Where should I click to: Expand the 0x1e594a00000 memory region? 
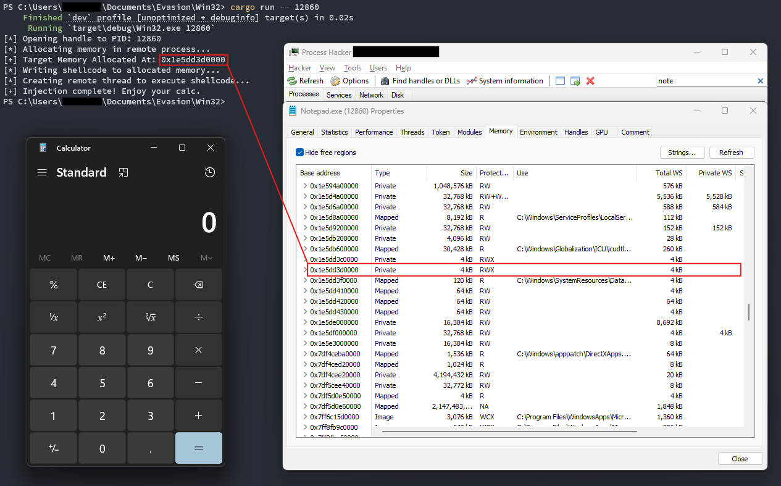click(304, 186)
